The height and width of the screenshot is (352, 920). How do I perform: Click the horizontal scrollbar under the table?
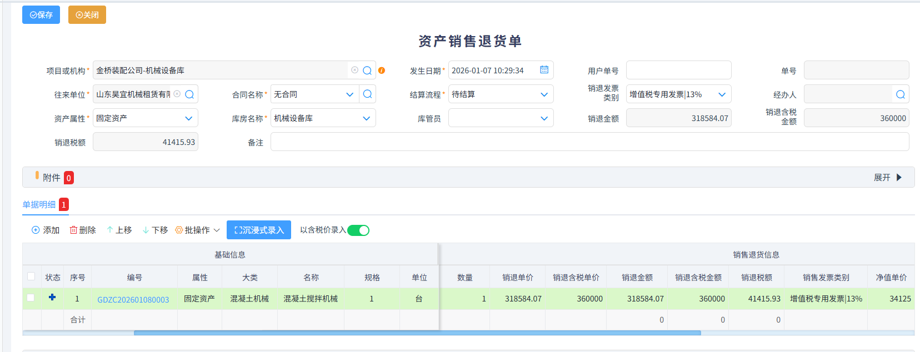pyautogui.click(x=417, y=333)
